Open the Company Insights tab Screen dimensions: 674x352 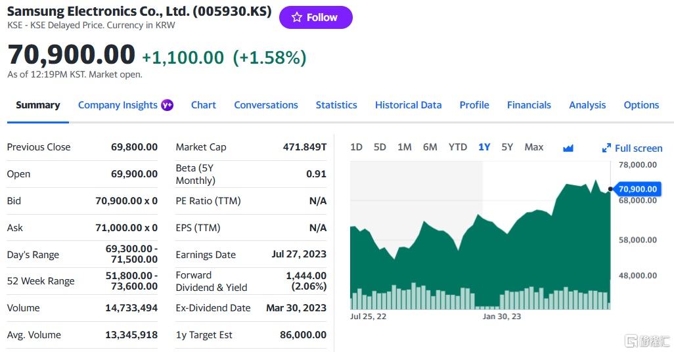(x=118, y=105)
